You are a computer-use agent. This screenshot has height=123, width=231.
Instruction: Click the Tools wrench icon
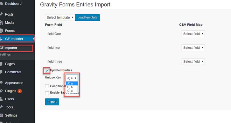1,107
